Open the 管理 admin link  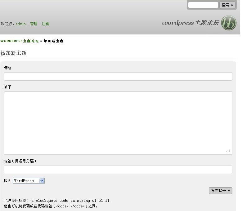click(x=34, y=24)
